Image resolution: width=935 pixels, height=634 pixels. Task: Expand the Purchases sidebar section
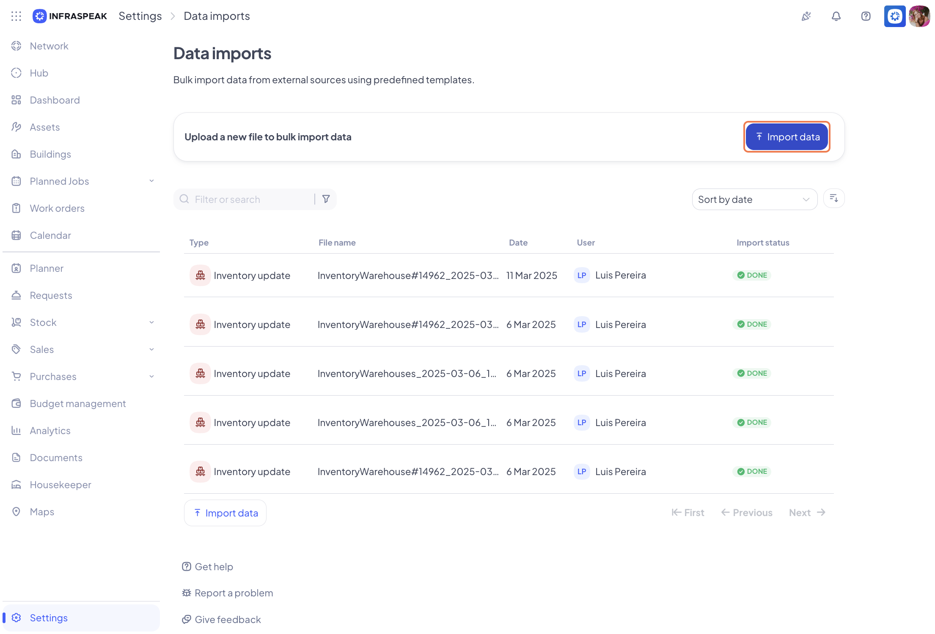tap(151, 377)
